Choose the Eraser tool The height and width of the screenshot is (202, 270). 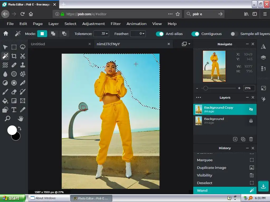coord(14,92)
